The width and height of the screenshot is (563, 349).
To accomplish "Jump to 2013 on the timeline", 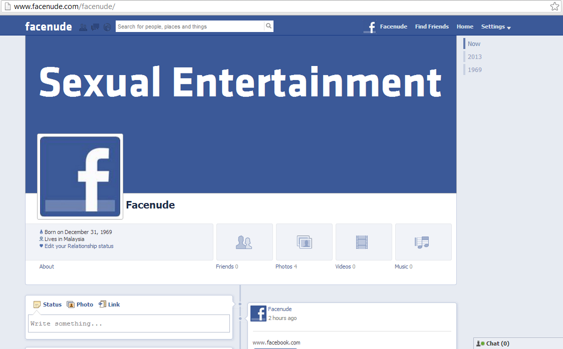I will 475,56.
